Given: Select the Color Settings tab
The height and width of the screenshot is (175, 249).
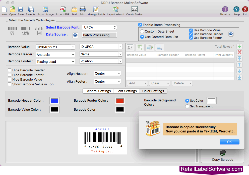Looking at the screenshot, I should pyautogui.click(x=153, y=91).
